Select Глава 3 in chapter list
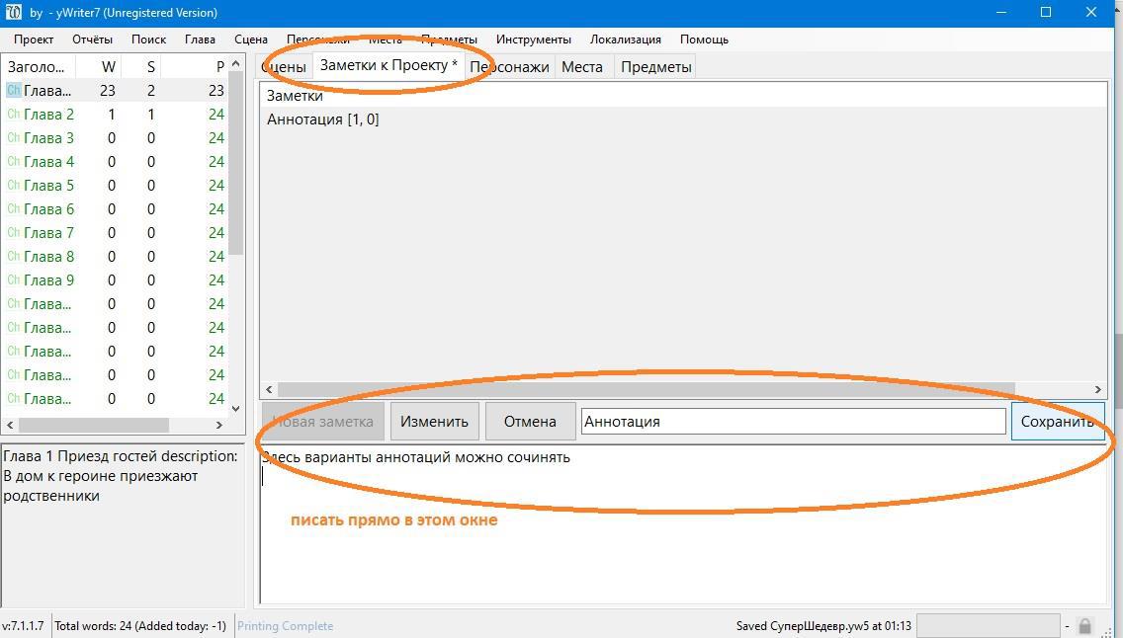This screenshot has height=638, width=1123. [x=48, y=138]
